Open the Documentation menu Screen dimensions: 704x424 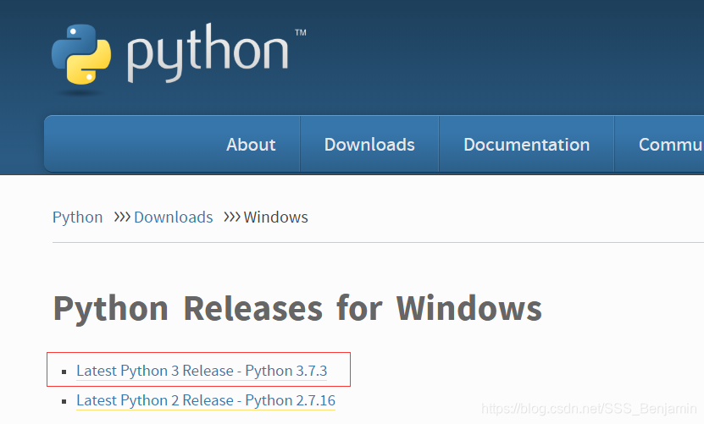tap(526, 145)
